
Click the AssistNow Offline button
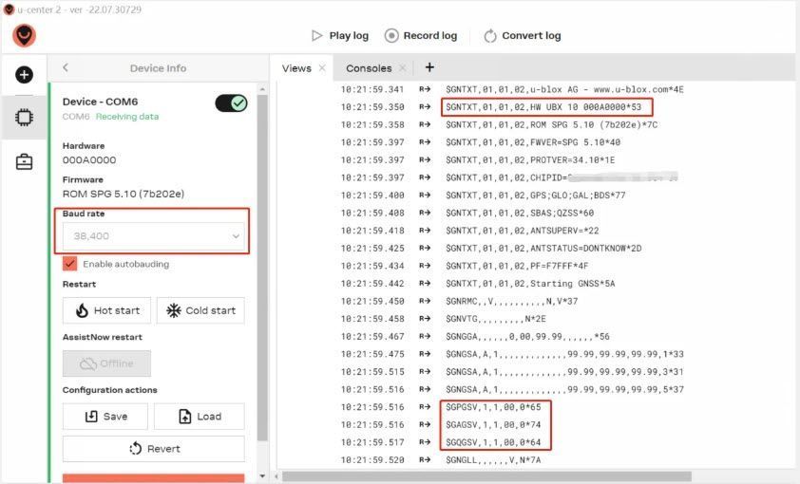[106, 363]
